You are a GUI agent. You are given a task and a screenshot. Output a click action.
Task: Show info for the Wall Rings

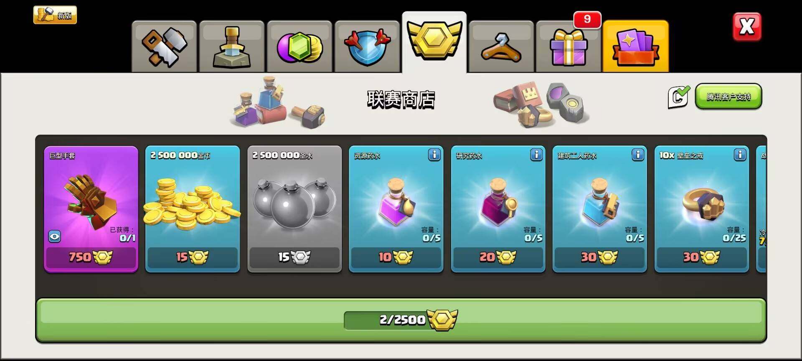click(740, 155)
